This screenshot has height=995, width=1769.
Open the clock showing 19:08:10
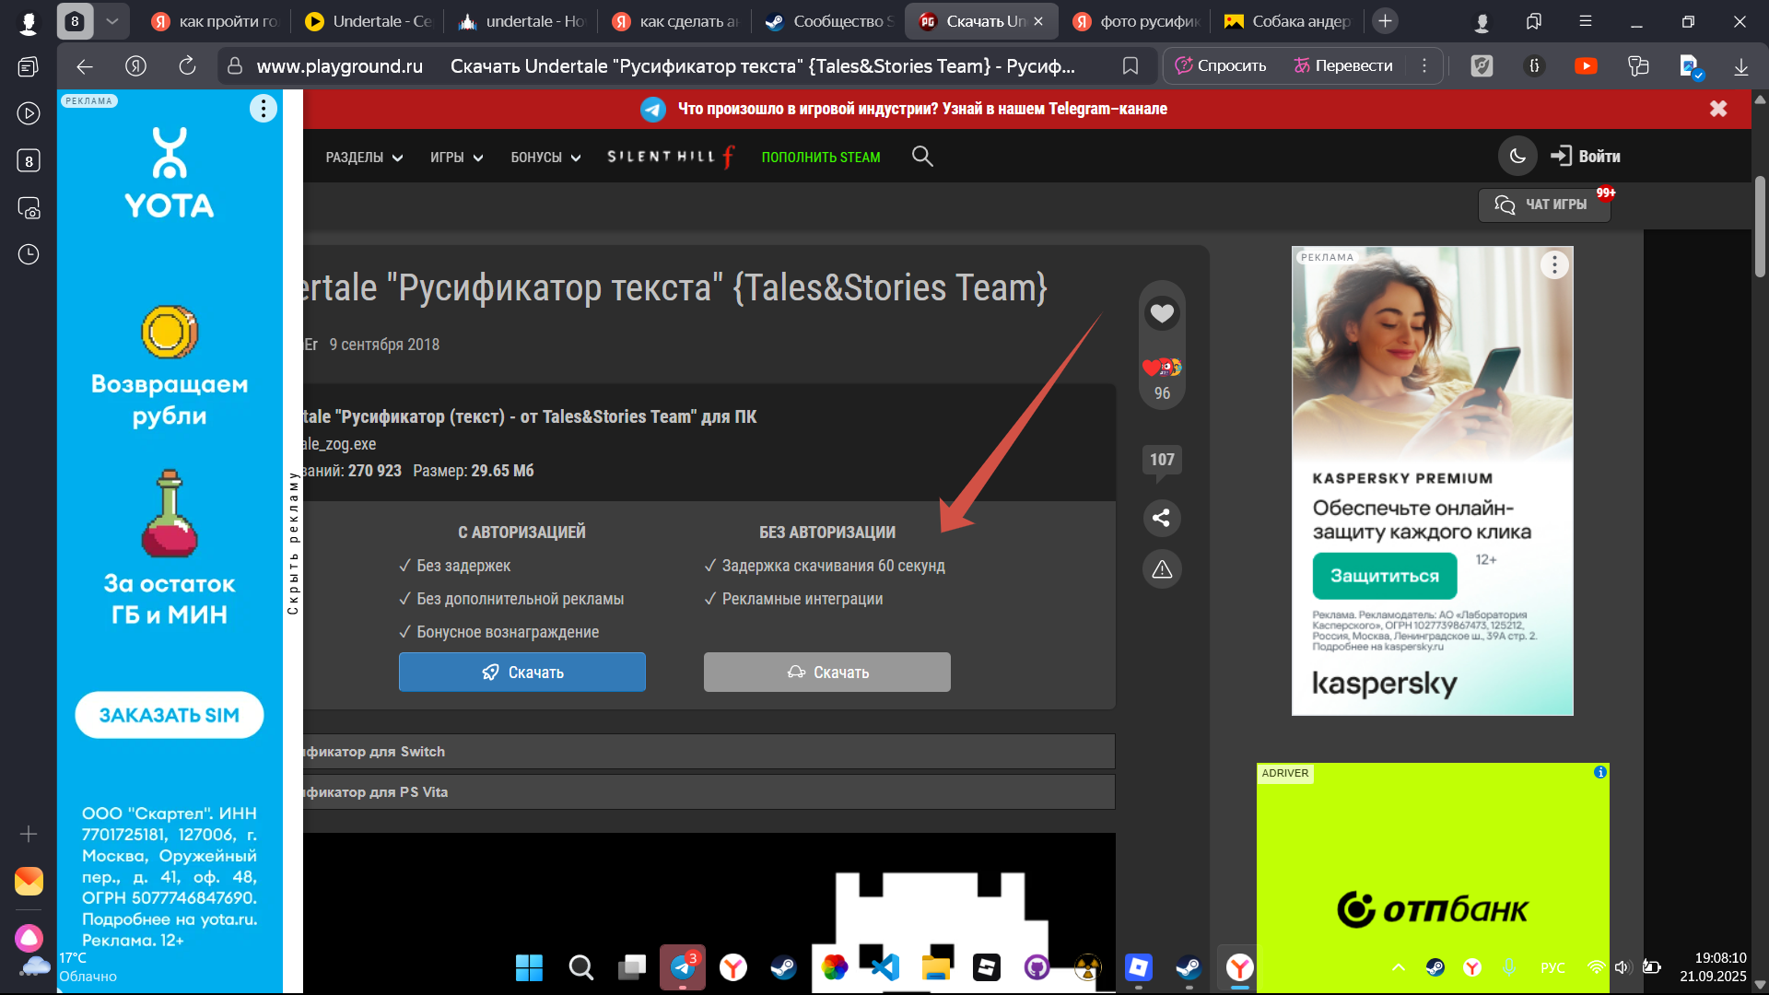(x=1713, y=967)
